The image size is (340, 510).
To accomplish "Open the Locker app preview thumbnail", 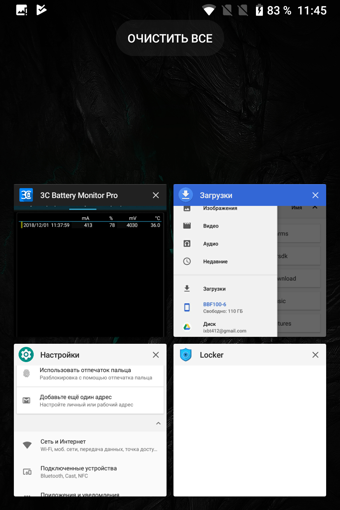I will pyautogui.click(x=250, y=431).
